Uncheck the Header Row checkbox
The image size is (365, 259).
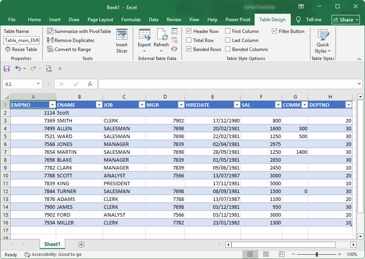[x=189, y=31]
